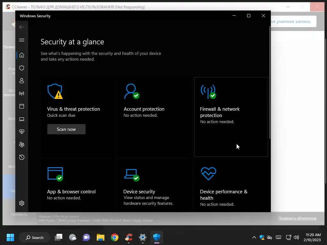Click the 'учетная запись' button in CCleaner

coord(294,21)
